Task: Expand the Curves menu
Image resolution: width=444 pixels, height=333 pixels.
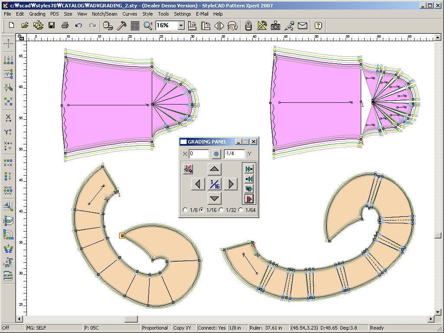Action: tap(130, 14)
